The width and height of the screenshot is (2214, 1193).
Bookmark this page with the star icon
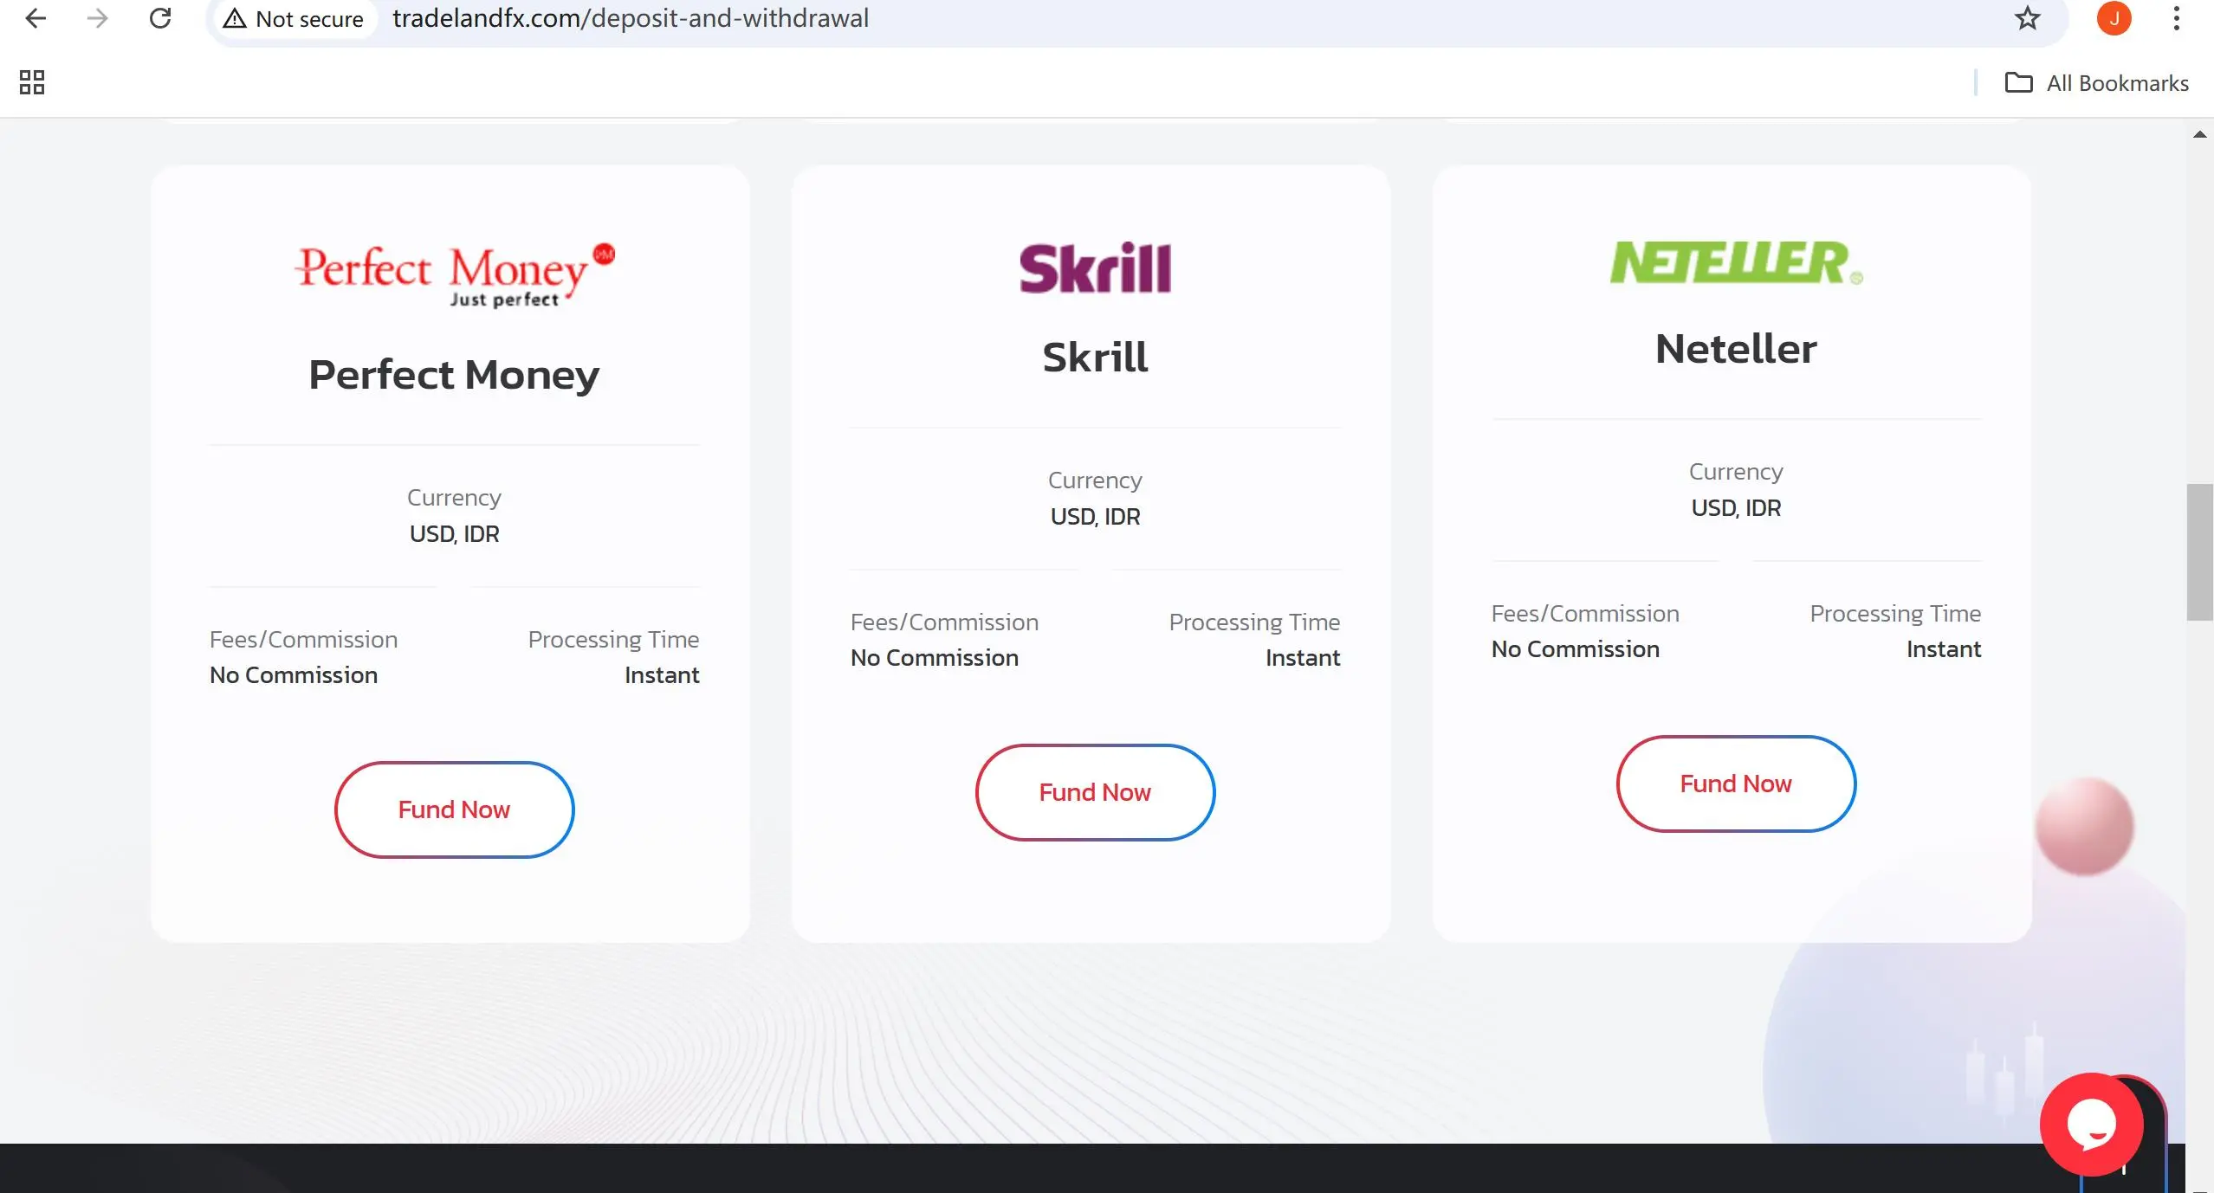click(2027, 18)
